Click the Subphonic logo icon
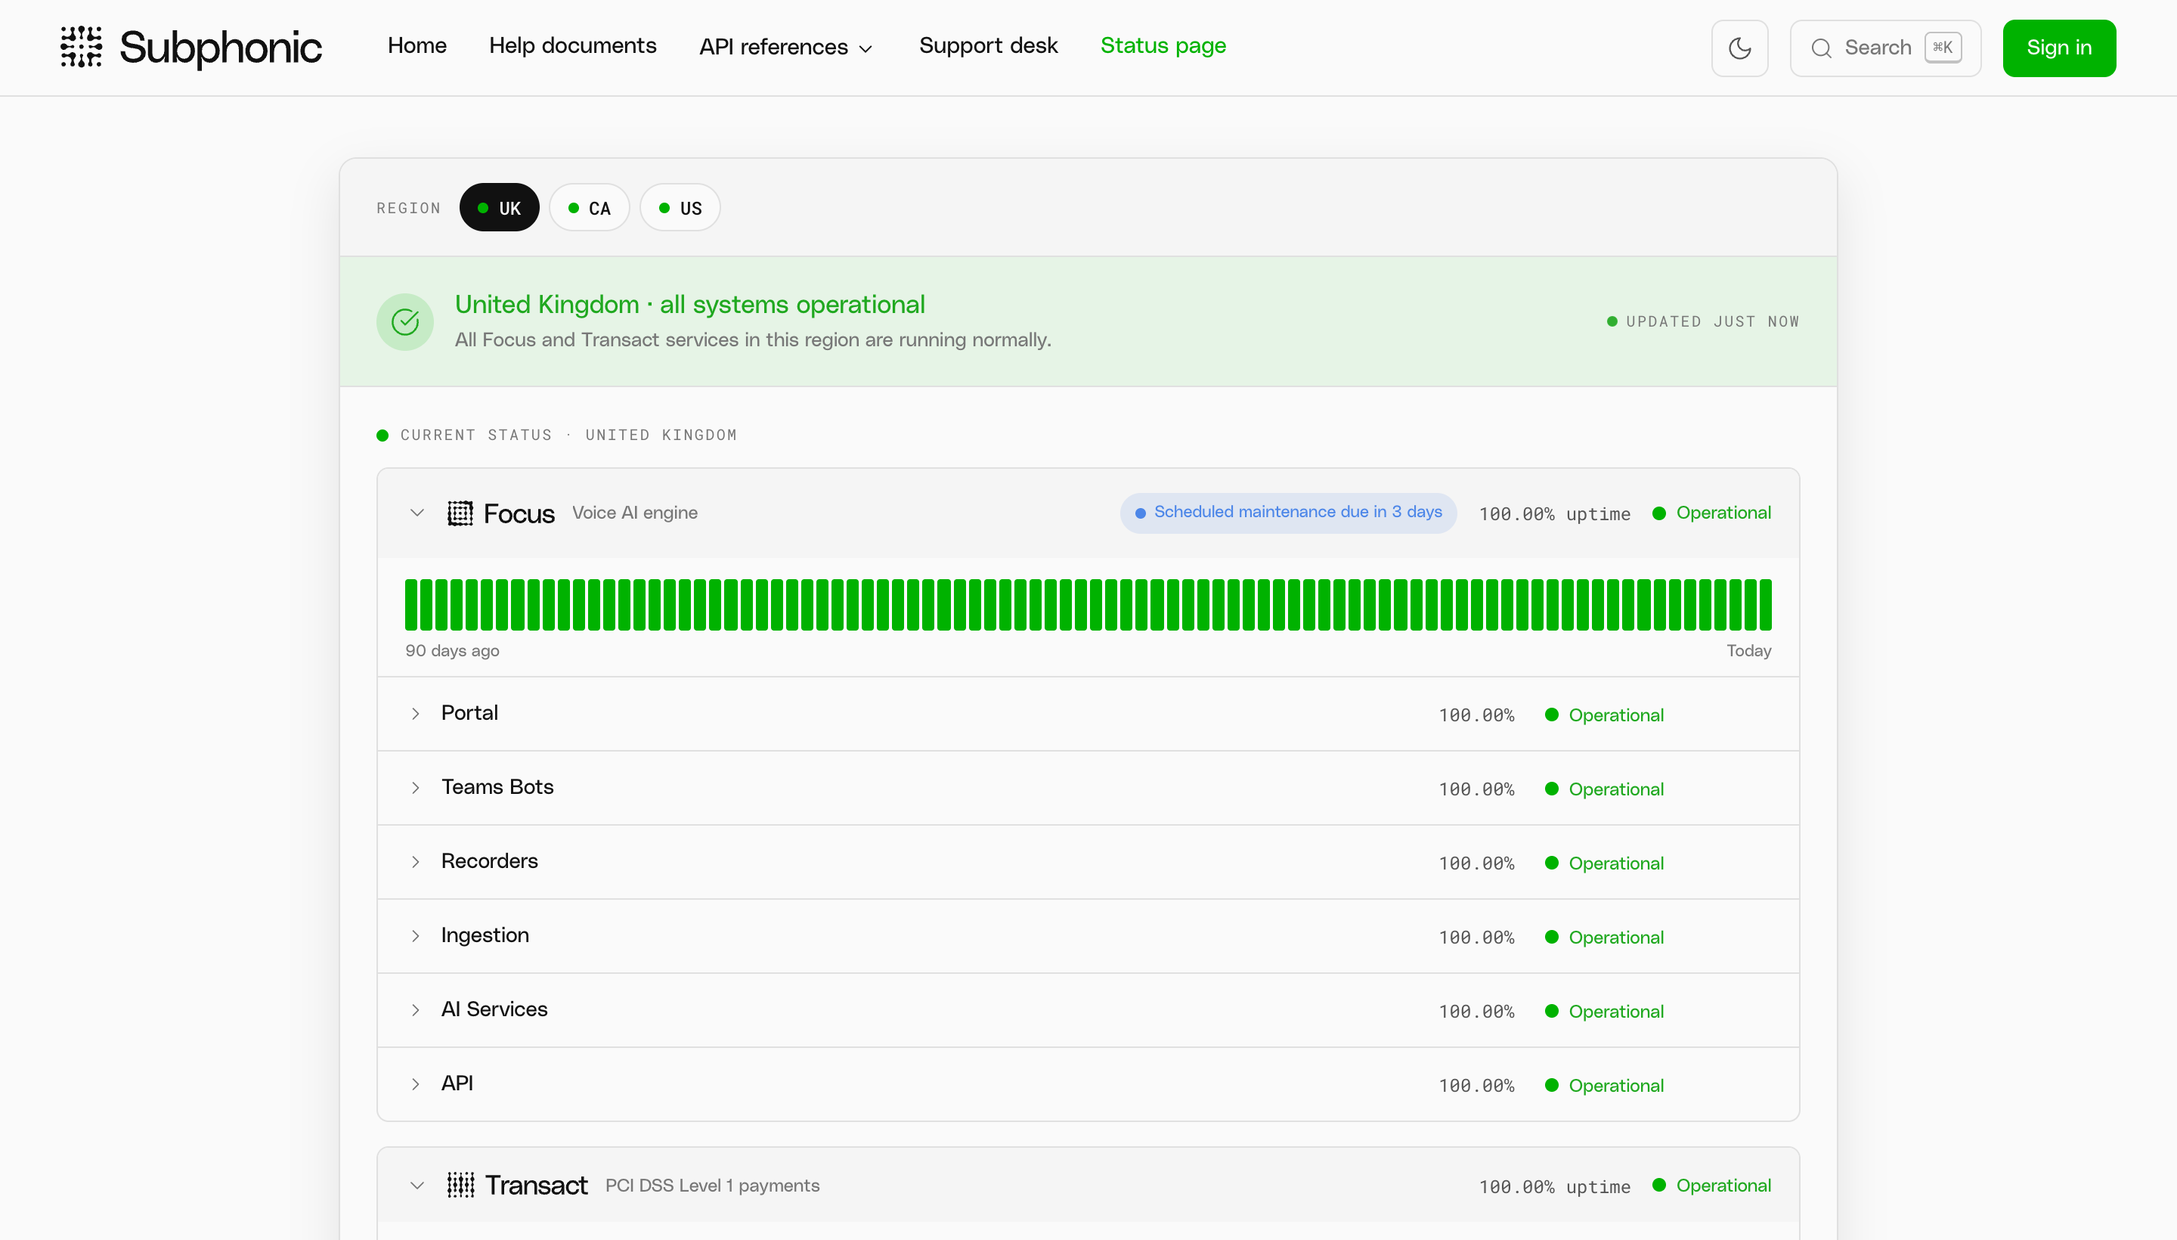The image size is (2177, 1240). pos(82,47)
